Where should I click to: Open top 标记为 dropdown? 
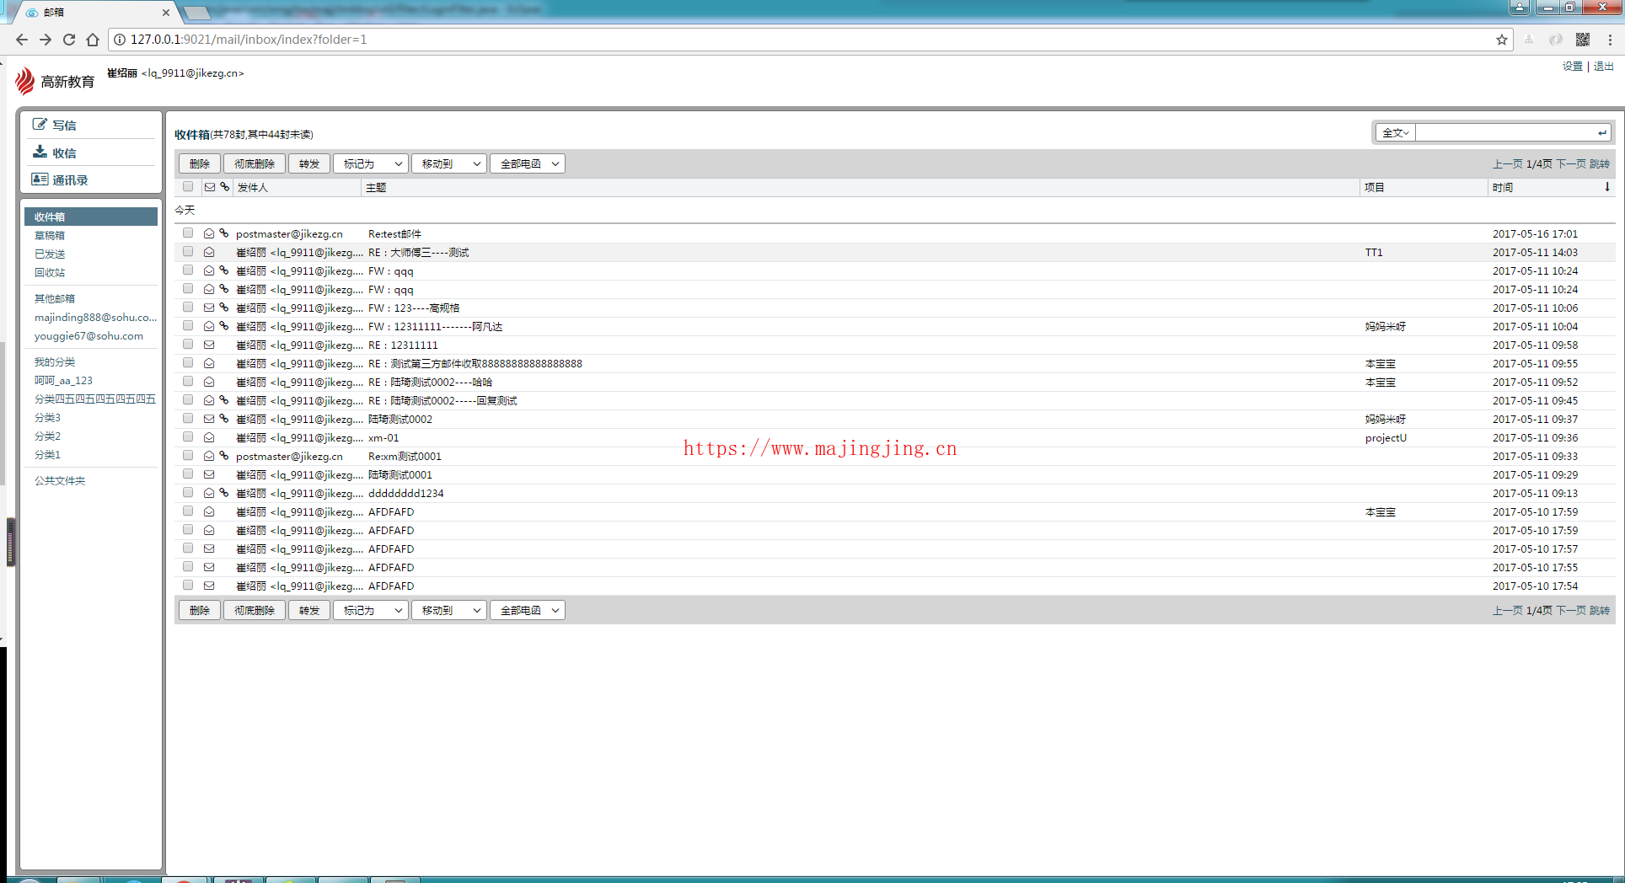pyautogui.click(x=371, y=163)
